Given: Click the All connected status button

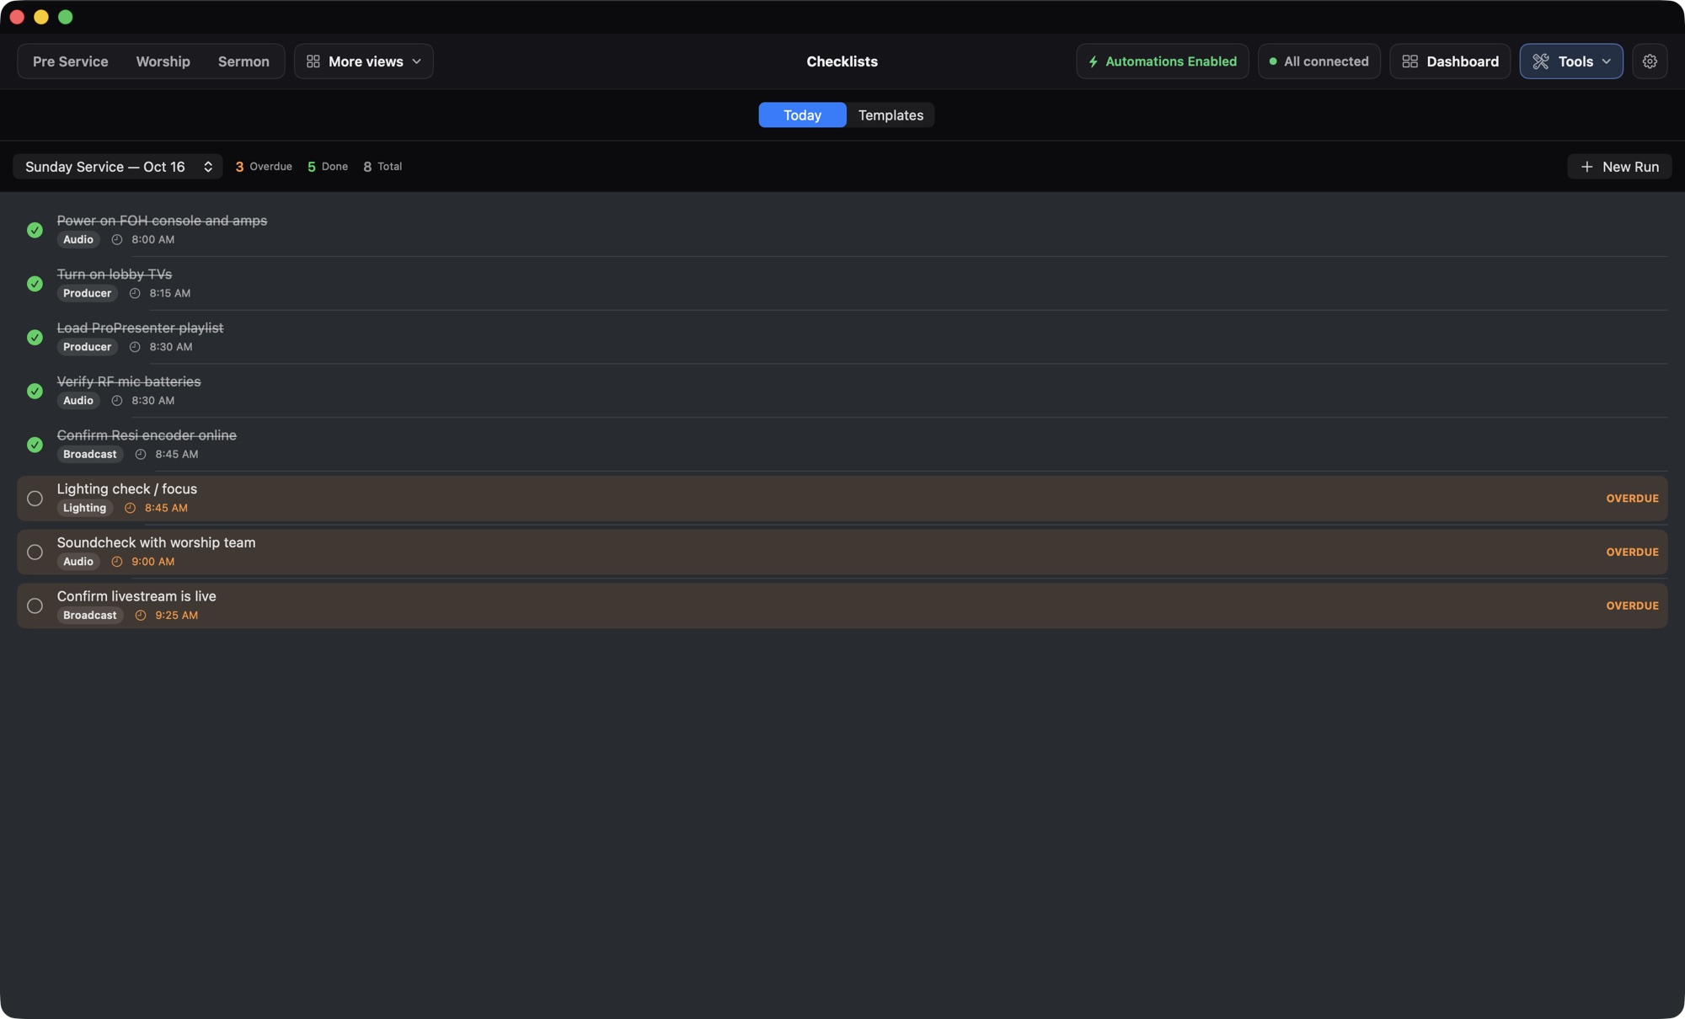Looking at the screenshot, I should (x=1319, y=61).
